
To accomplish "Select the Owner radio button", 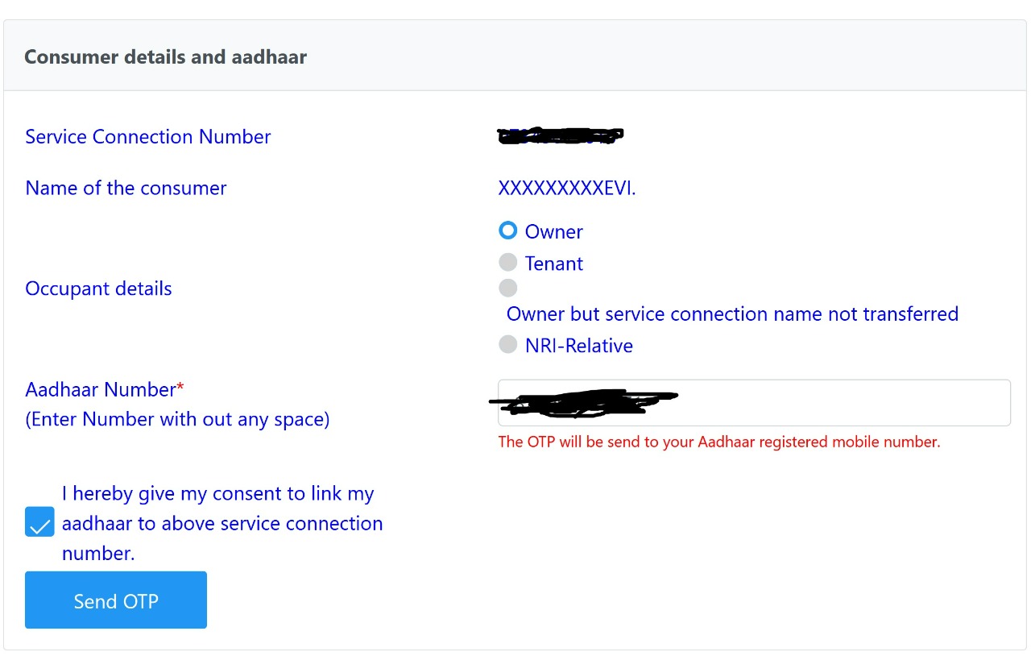I will (x=507, y=230).
